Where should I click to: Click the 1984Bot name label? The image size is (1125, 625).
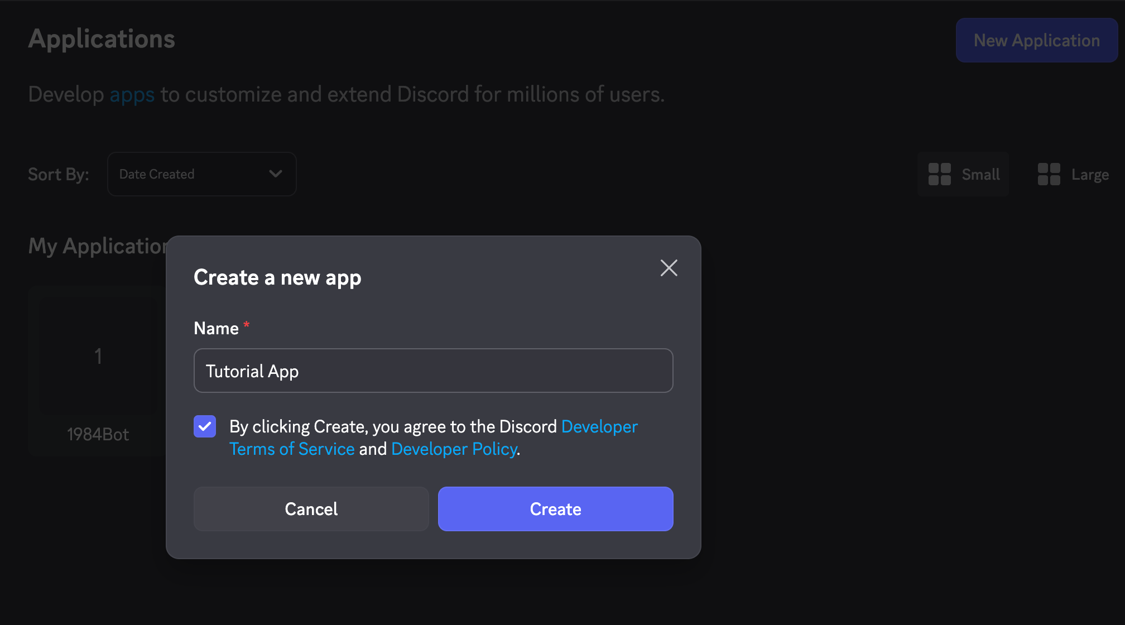pos(98,434)
